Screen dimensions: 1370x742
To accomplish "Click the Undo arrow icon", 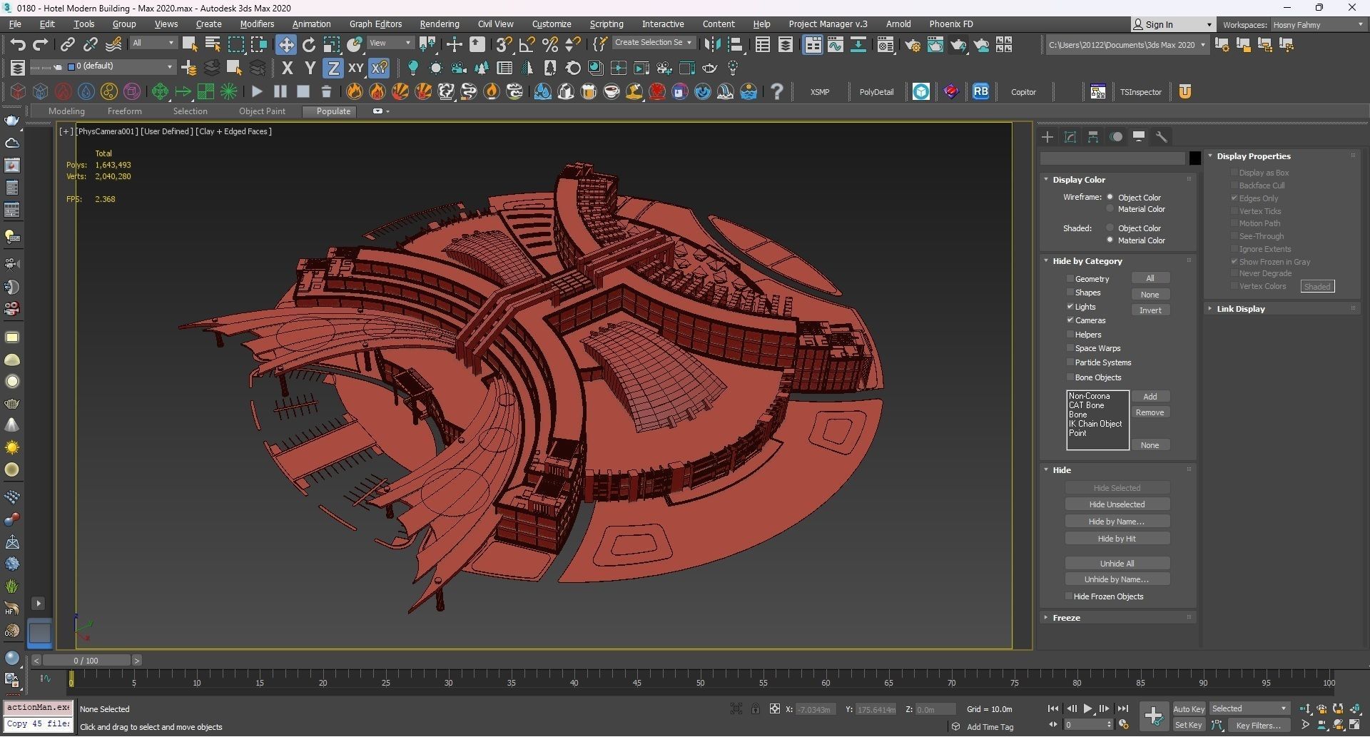I will point(18,45).
